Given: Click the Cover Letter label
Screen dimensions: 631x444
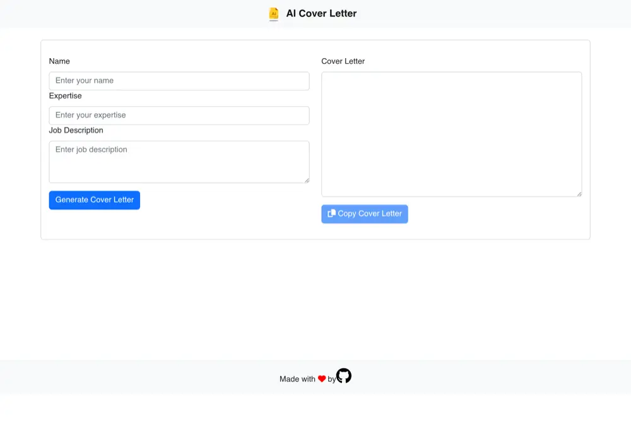Looking at the screenshot, I should 343,61.
